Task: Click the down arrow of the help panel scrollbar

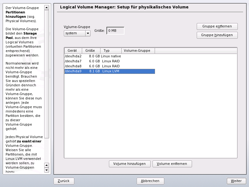Action: tap(47, 170)
